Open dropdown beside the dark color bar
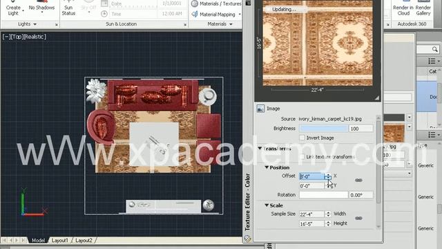 pos(409,117)
